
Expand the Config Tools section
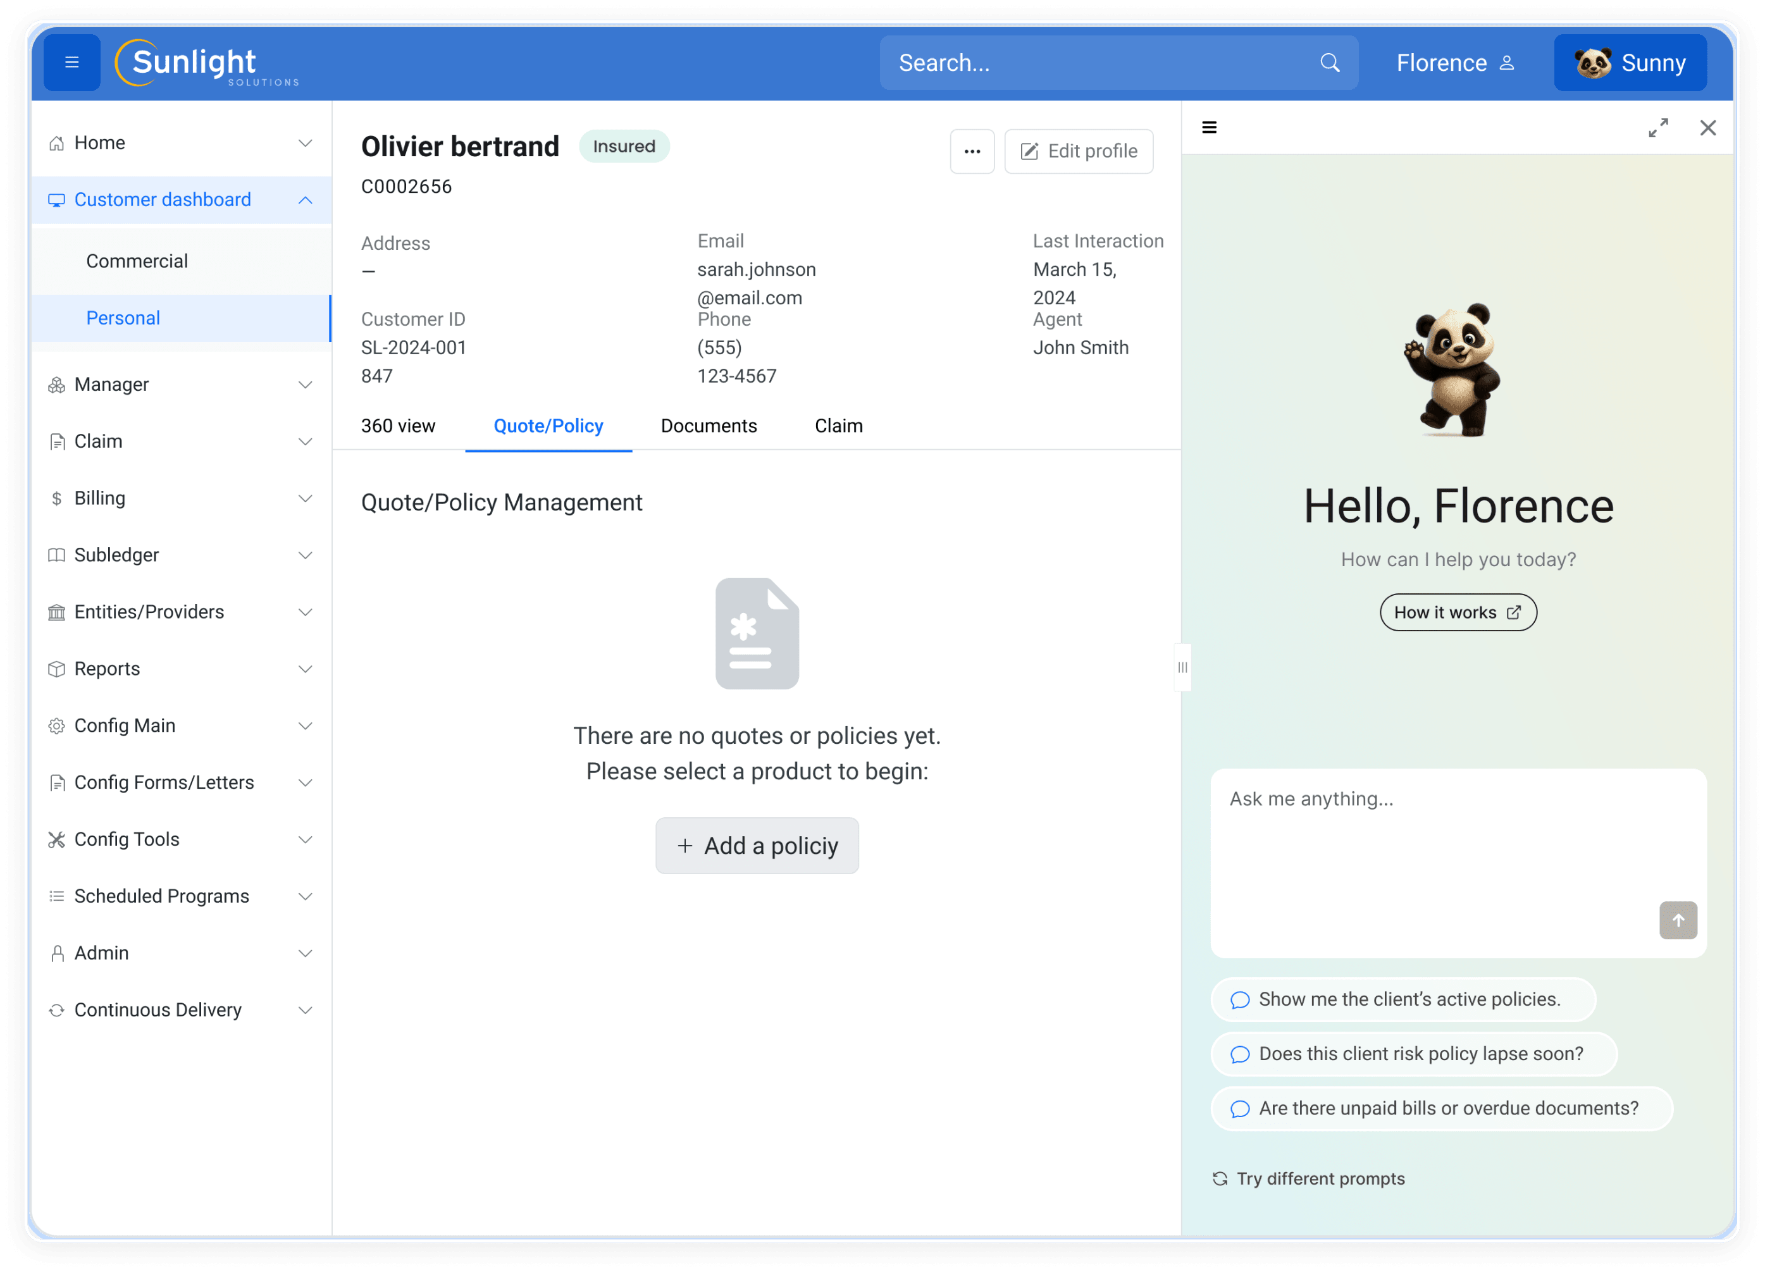[x=305, y=839]
